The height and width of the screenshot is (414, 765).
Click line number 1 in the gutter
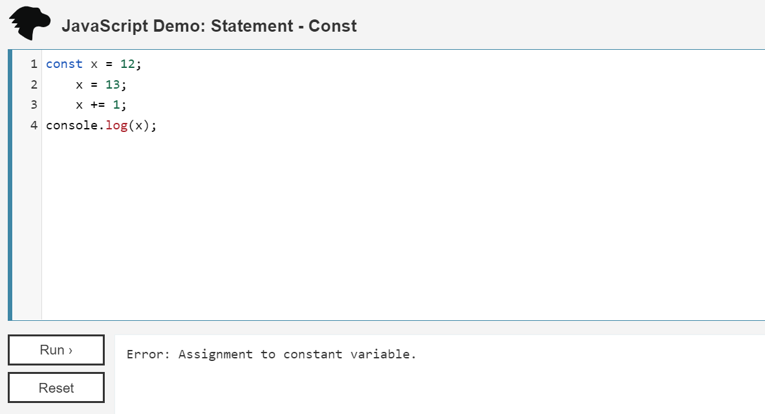pos(33,64)
